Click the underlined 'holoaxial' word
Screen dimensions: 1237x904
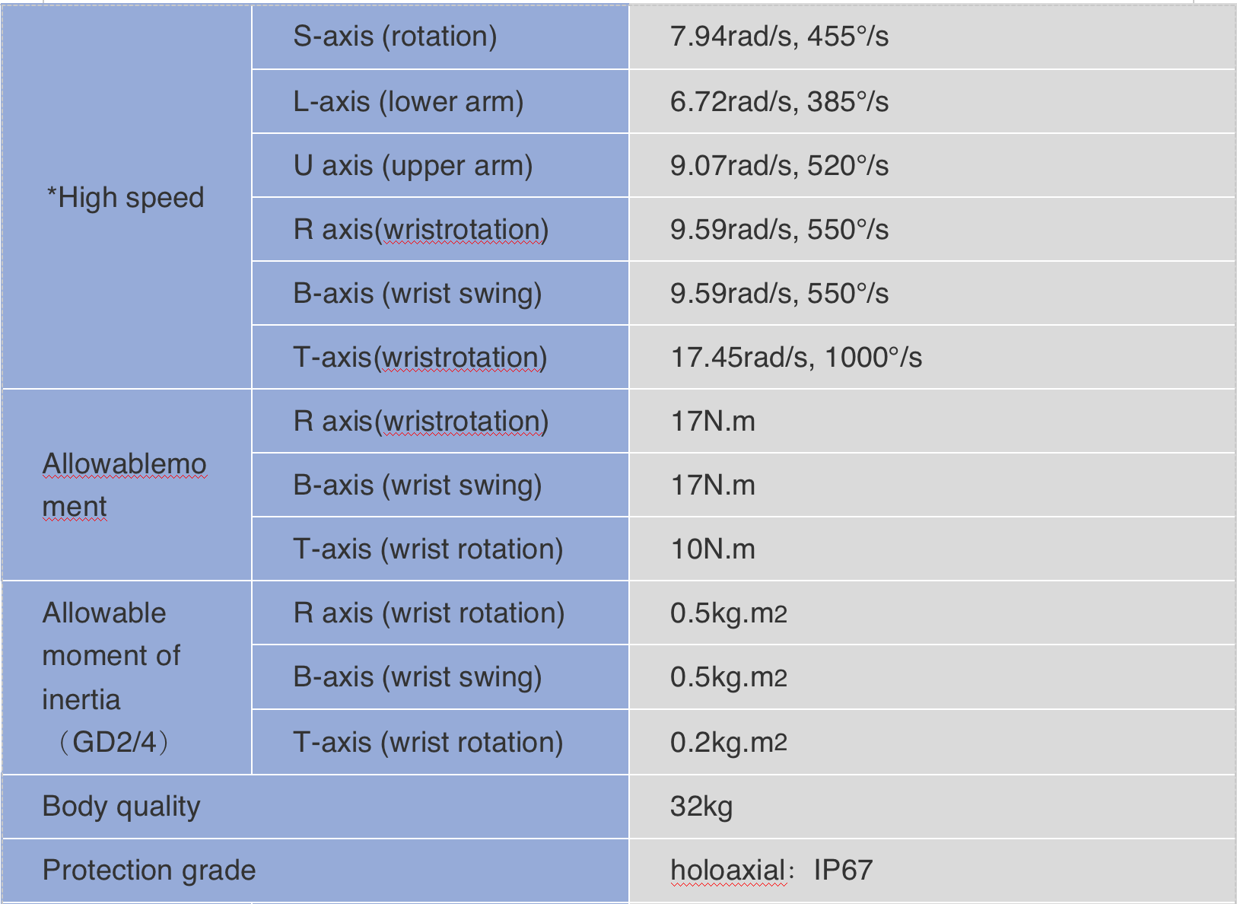point(727,870)
